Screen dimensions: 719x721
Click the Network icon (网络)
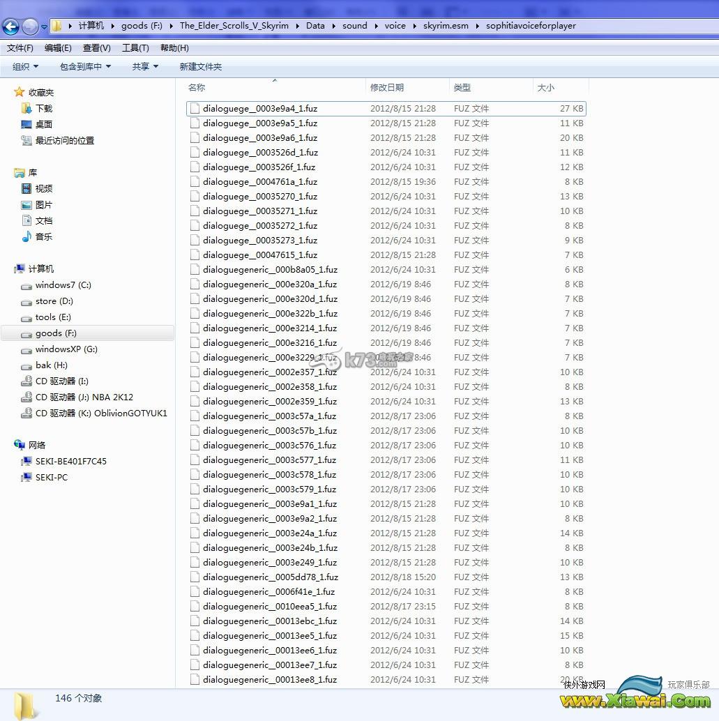pos(20,445)
